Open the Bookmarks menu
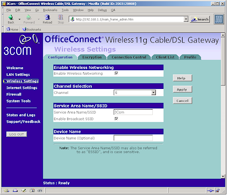This screenshot has width=227, height=195. 50,10
